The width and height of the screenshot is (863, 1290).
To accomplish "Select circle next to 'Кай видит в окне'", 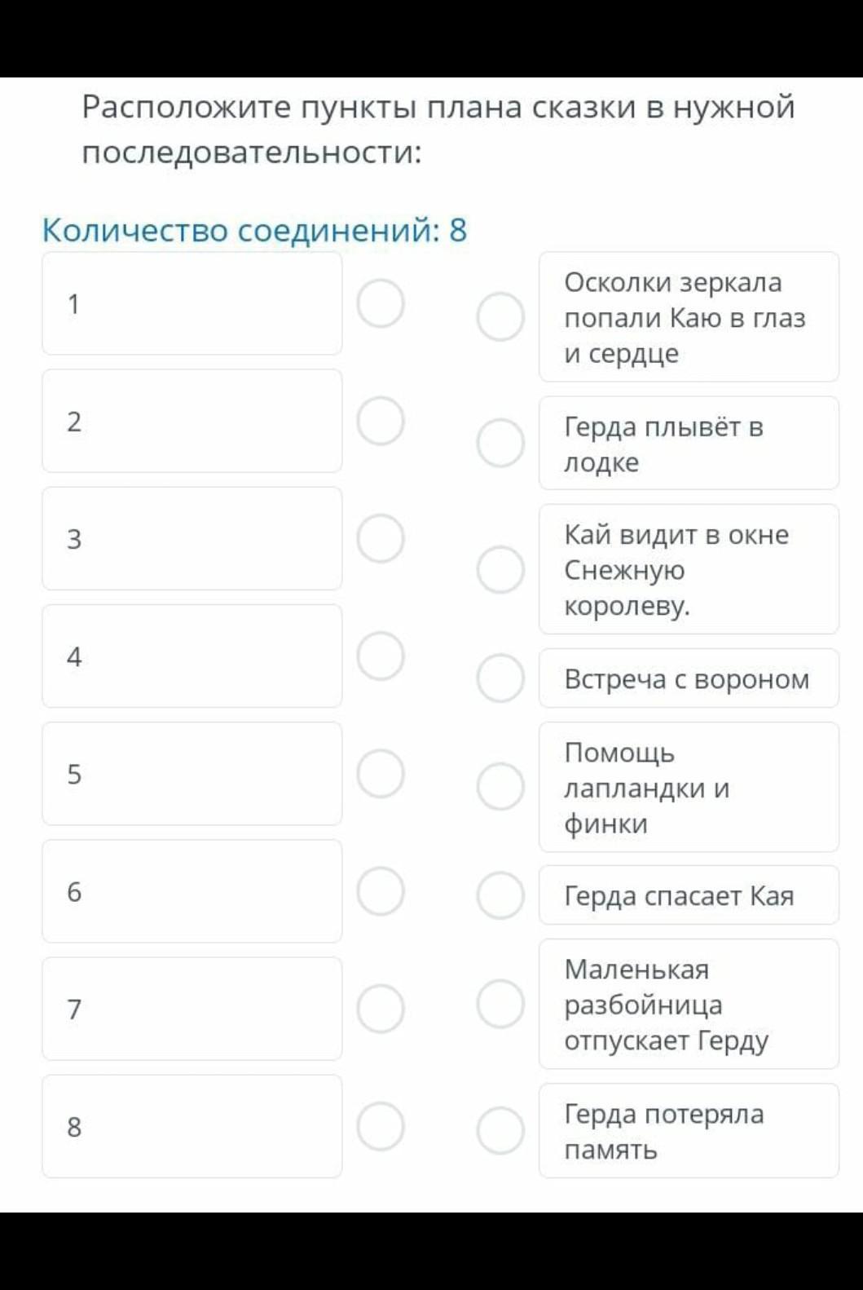I will tap(500, 569).
